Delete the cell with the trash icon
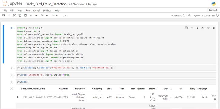This screenshot has height=109, width=220. (214, 28)
